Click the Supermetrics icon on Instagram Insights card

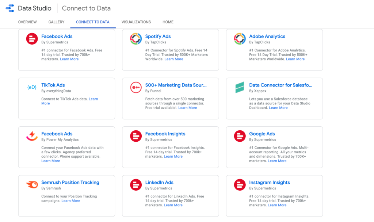point(240,184)
